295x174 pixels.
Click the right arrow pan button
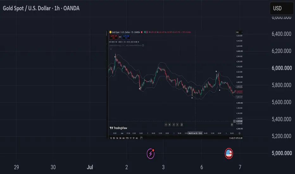177,125
